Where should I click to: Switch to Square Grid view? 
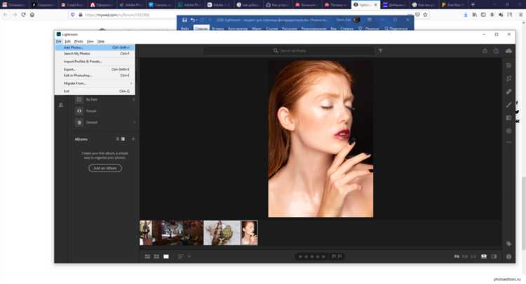(156, 257)
